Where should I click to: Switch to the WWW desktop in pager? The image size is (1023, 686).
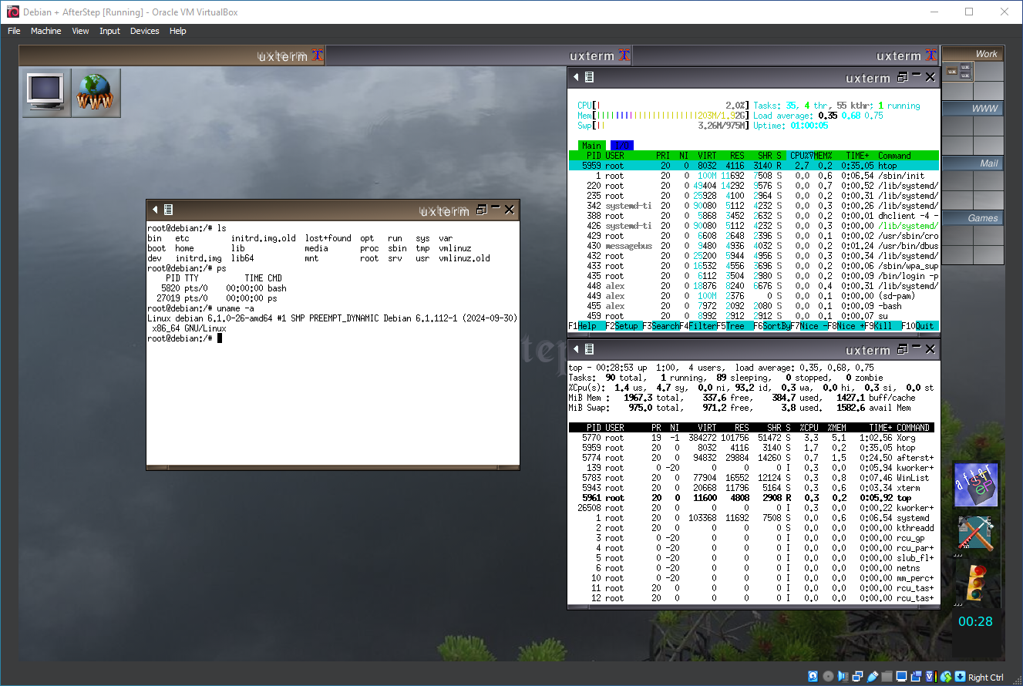972,109
